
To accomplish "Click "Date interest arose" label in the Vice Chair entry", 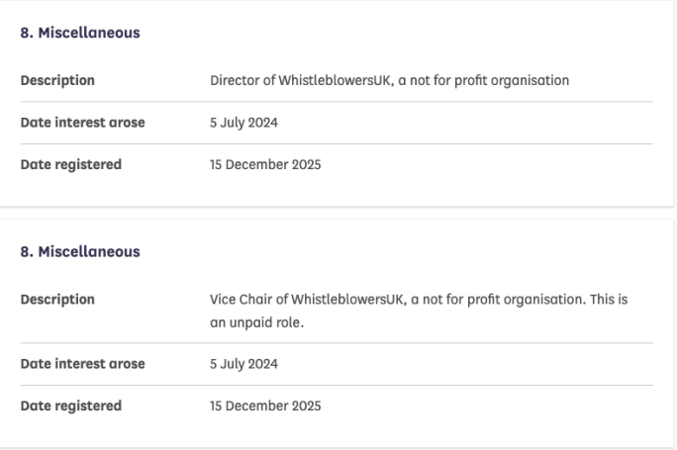I will [83, 363].
